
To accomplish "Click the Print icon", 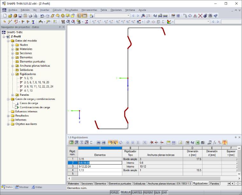I will point(30,16).
